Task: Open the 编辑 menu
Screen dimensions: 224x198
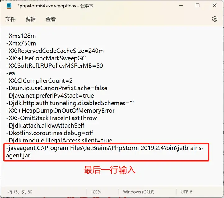Action: (x=30, y=19)
